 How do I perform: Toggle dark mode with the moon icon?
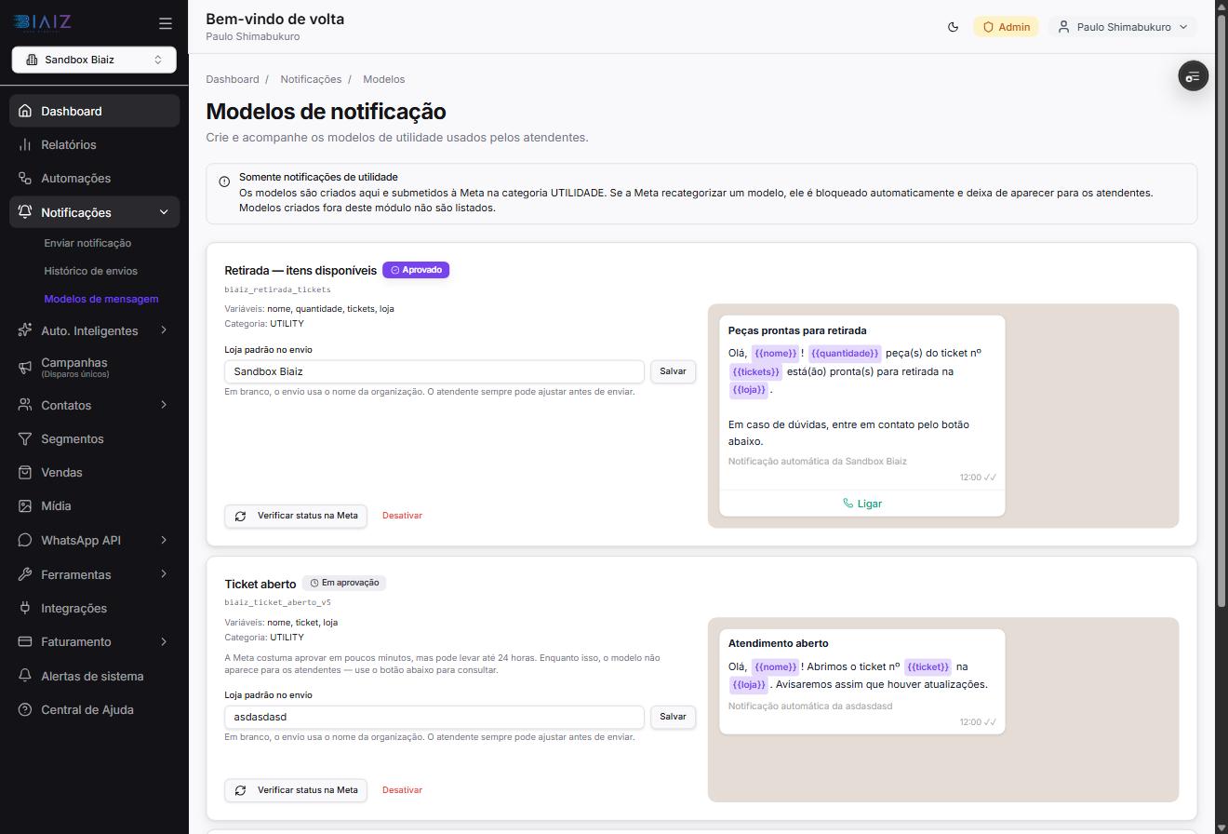[x=953, y=27]
